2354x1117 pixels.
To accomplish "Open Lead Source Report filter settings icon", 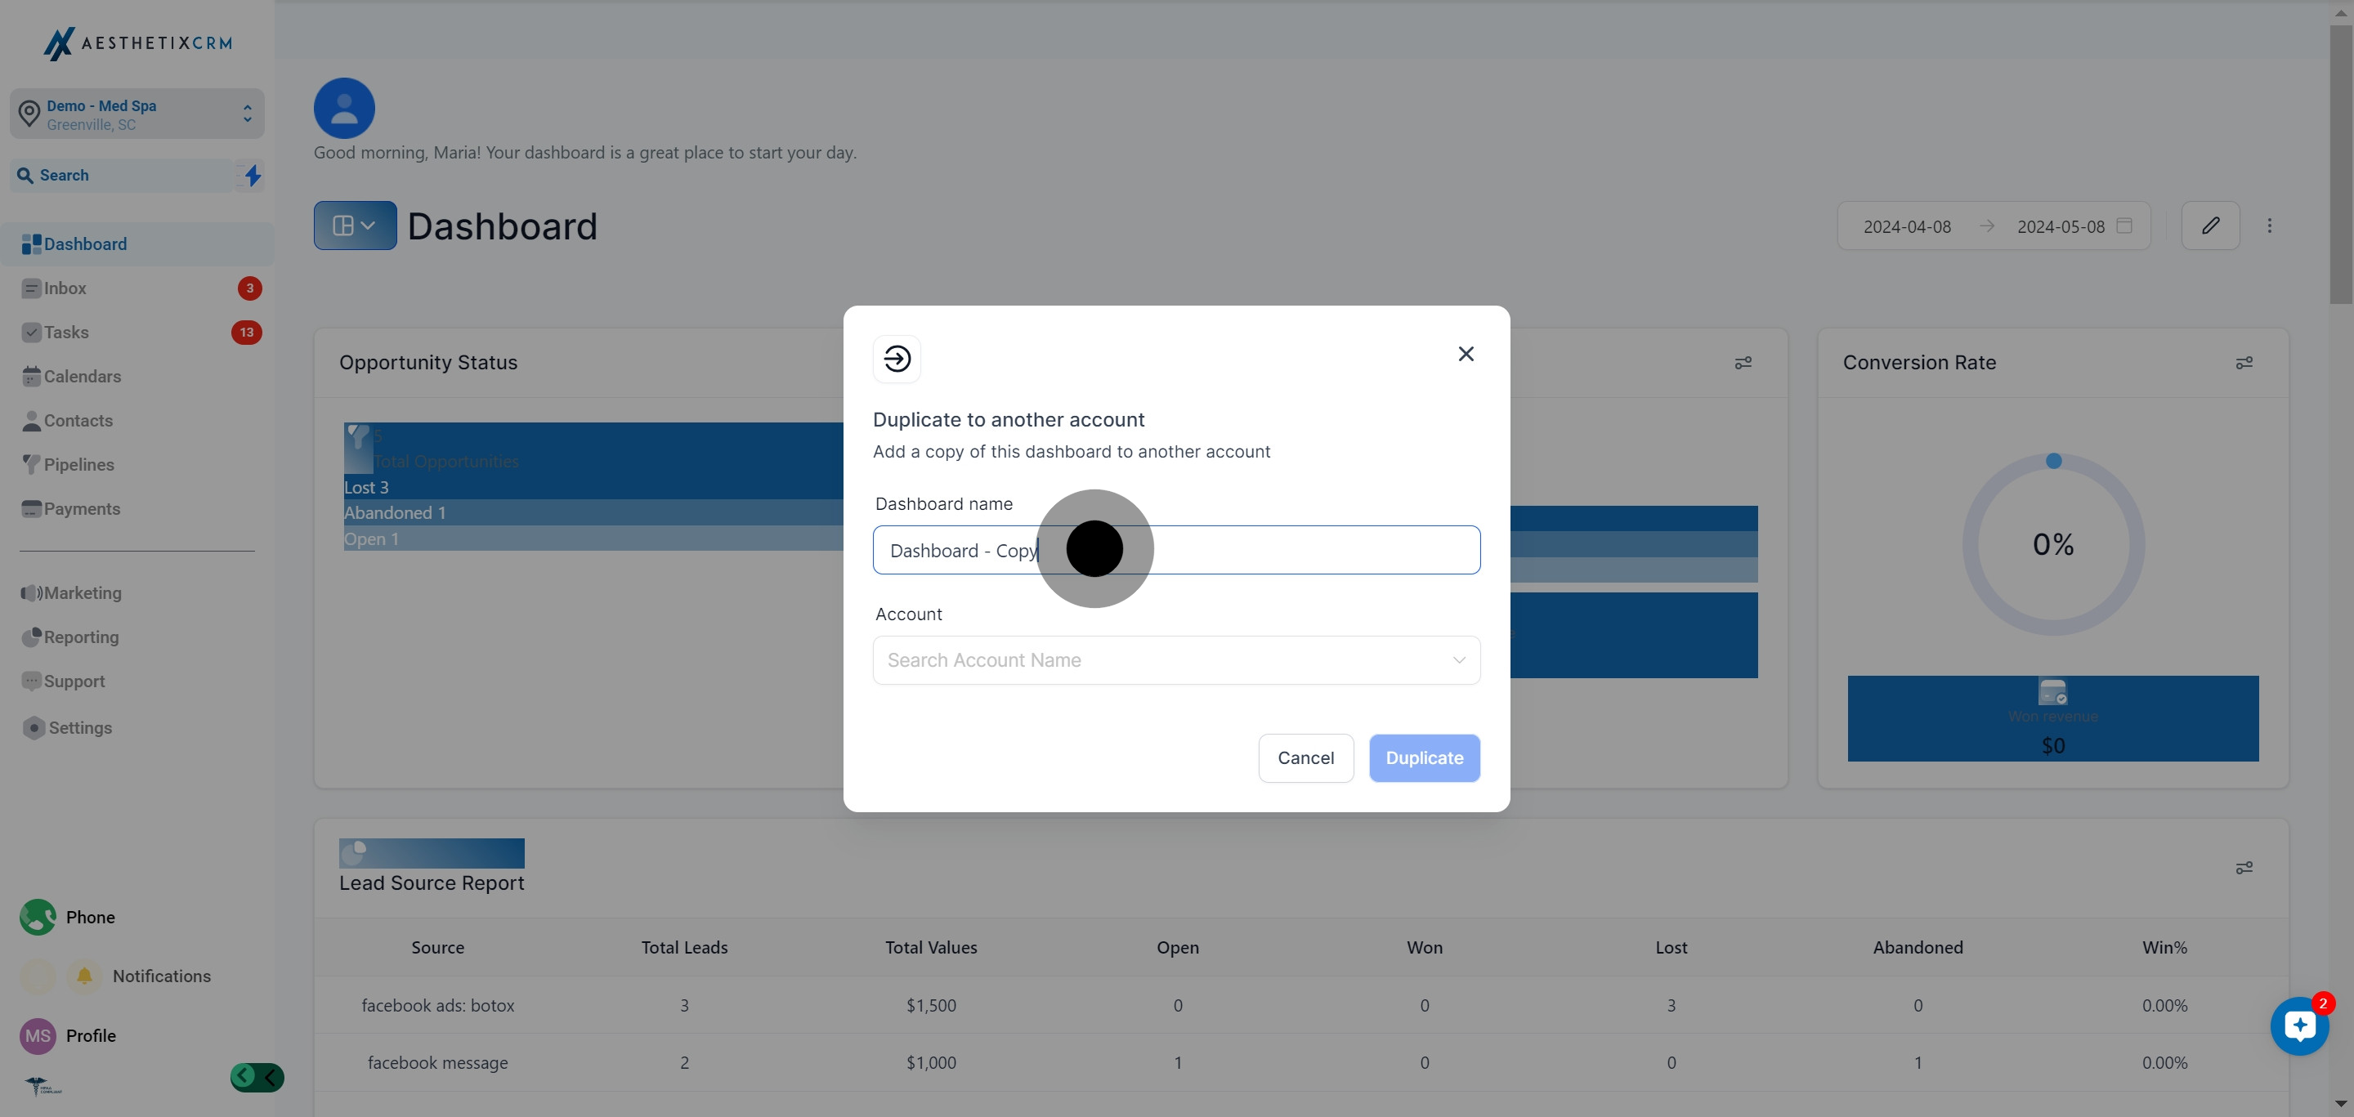I will pyautogui.click(x=2244, y=868).
